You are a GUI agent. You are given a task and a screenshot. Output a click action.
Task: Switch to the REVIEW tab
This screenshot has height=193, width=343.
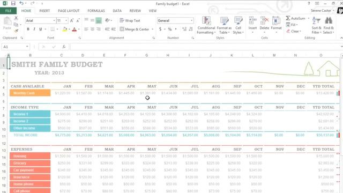pyautogui.click(x=135, y=11)
